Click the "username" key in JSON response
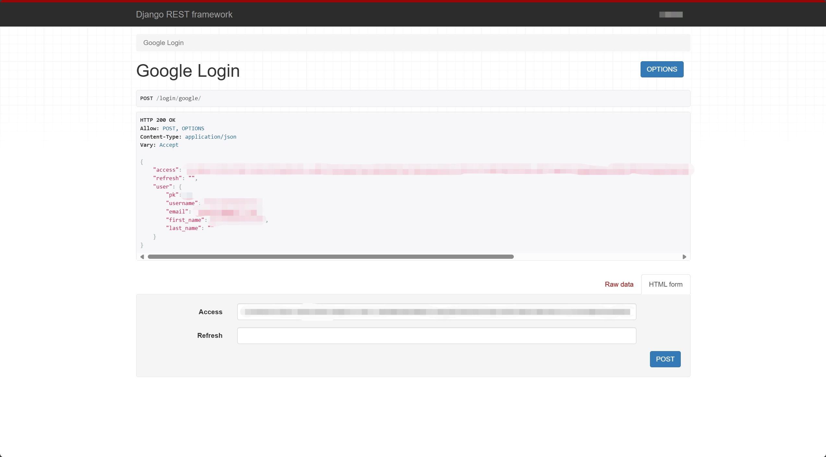 coord(182,203)
